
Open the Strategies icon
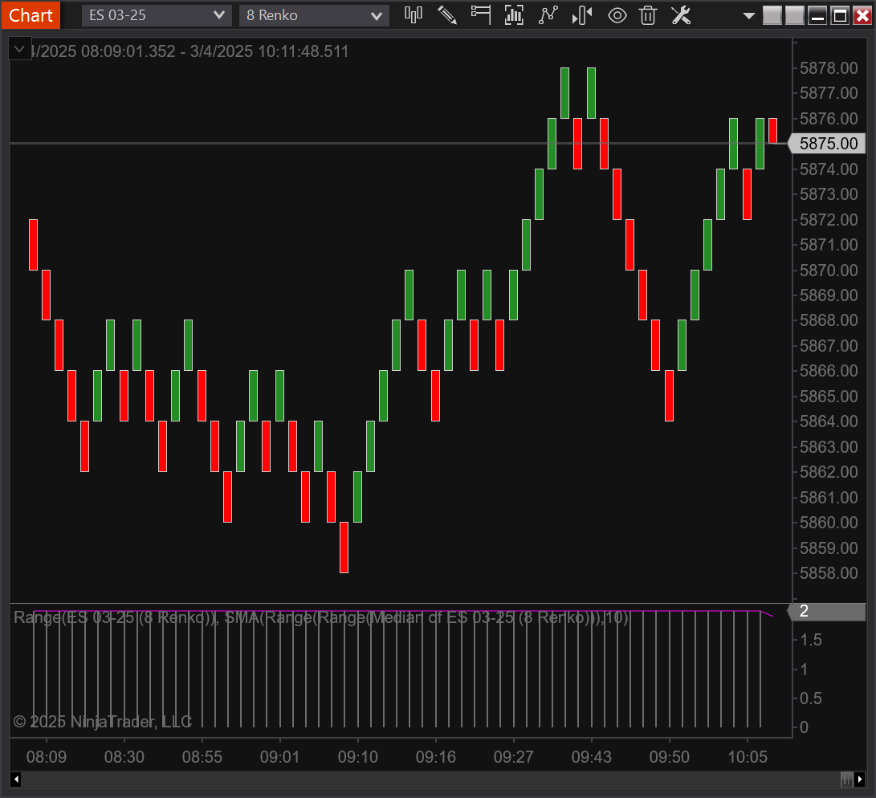pos(548,15)
